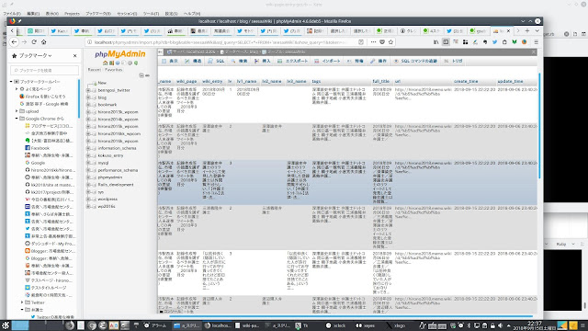
Task: Open phpMyAdmin settings gear icon
Action: point(130,63)
